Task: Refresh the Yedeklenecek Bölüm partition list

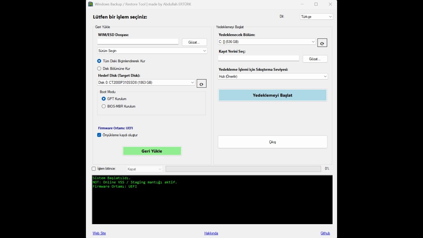Action: click(x=322, y=43)
